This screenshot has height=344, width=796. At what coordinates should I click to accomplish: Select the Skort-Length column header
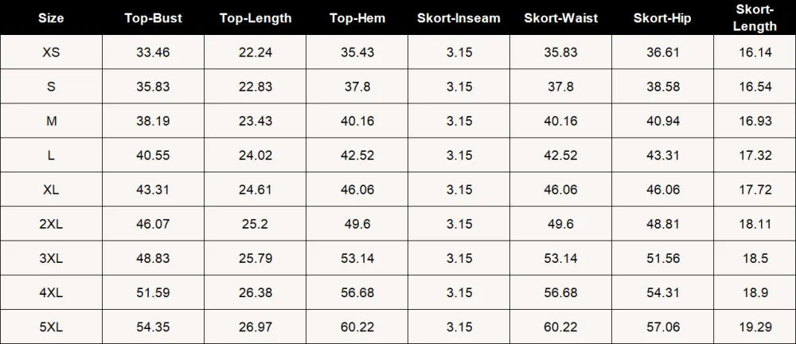pyautogui.click(x=755, y=17)
